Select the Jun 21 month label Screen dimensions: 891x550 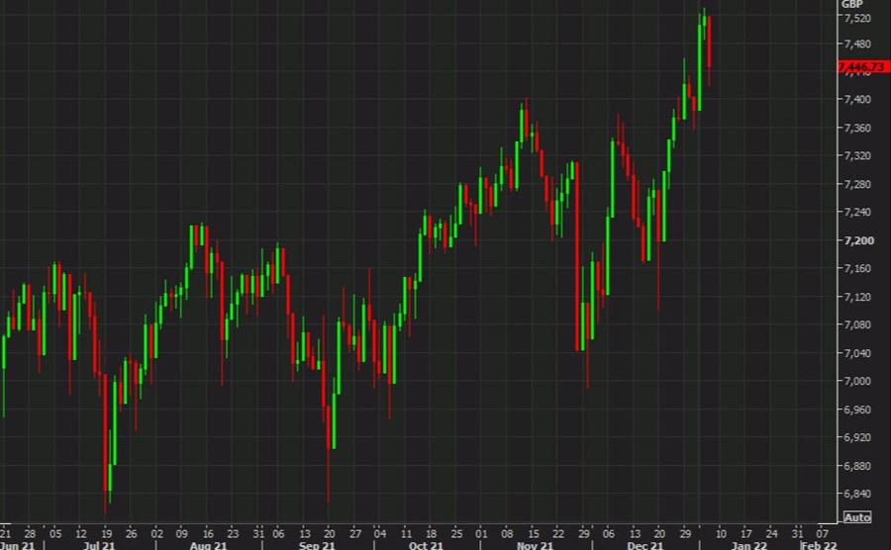point(17,545)
